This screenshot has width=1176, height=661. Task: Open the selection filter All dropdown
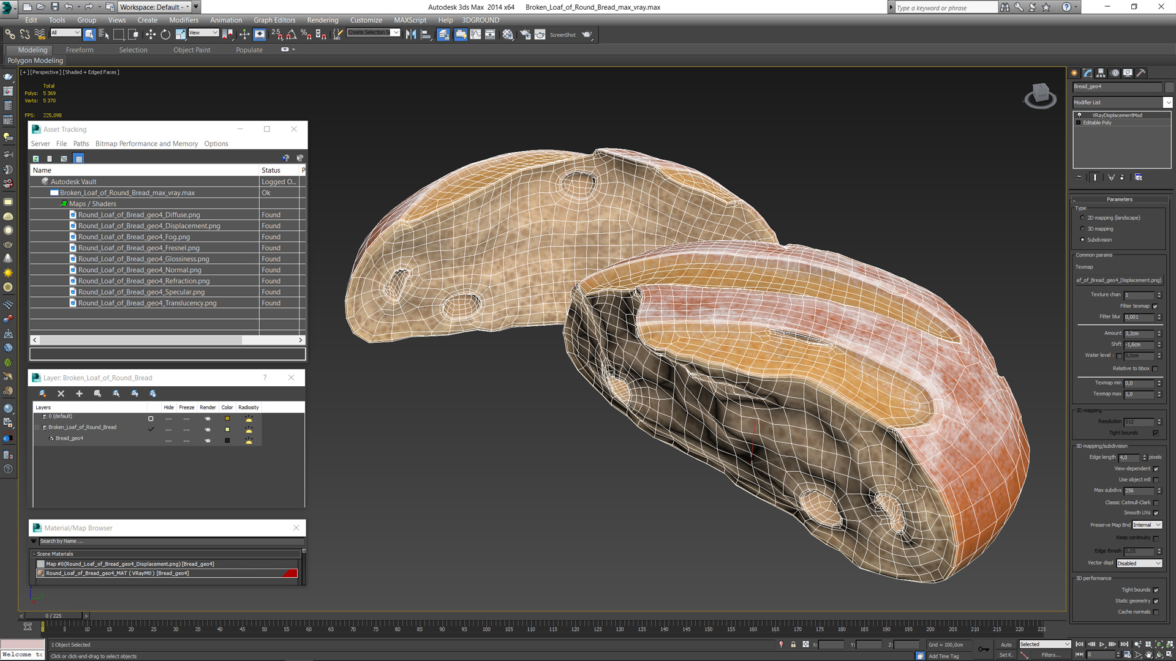(x=66, y=32)
